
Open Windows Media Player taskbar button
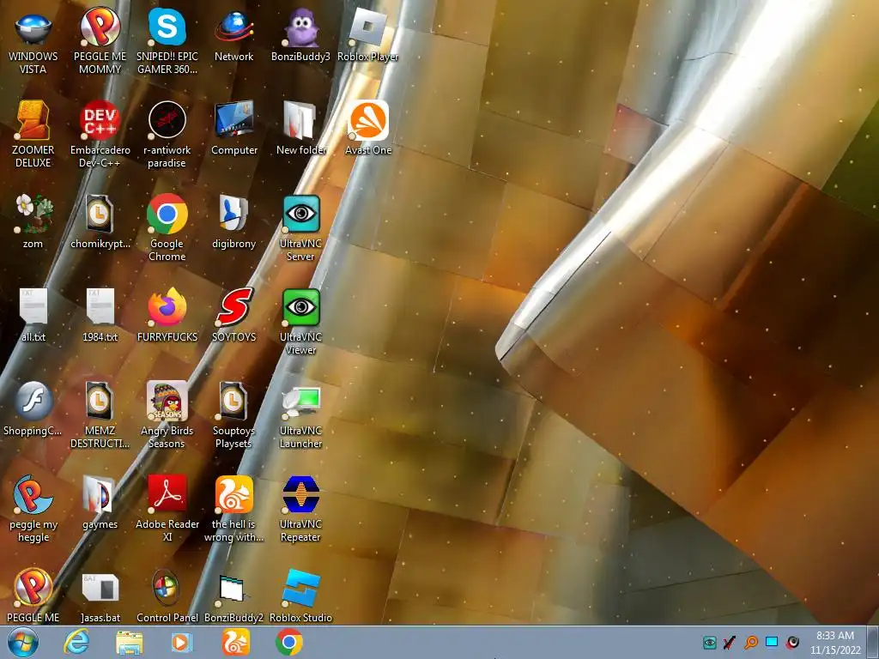click(182, 642)
